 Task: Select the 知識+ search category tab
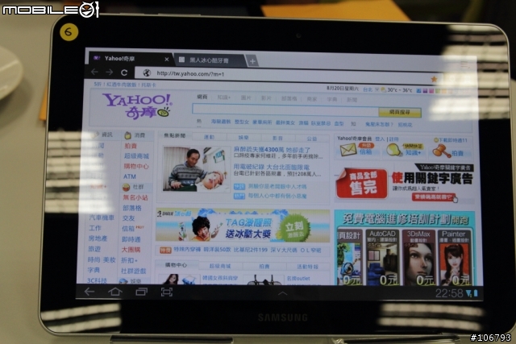224,97
